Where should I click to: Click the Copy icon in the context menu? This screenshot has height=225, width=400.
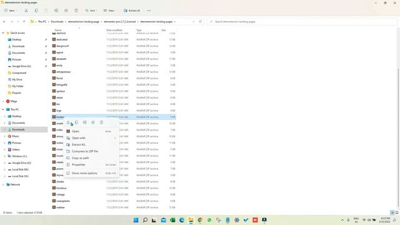(x=76, y=122)
